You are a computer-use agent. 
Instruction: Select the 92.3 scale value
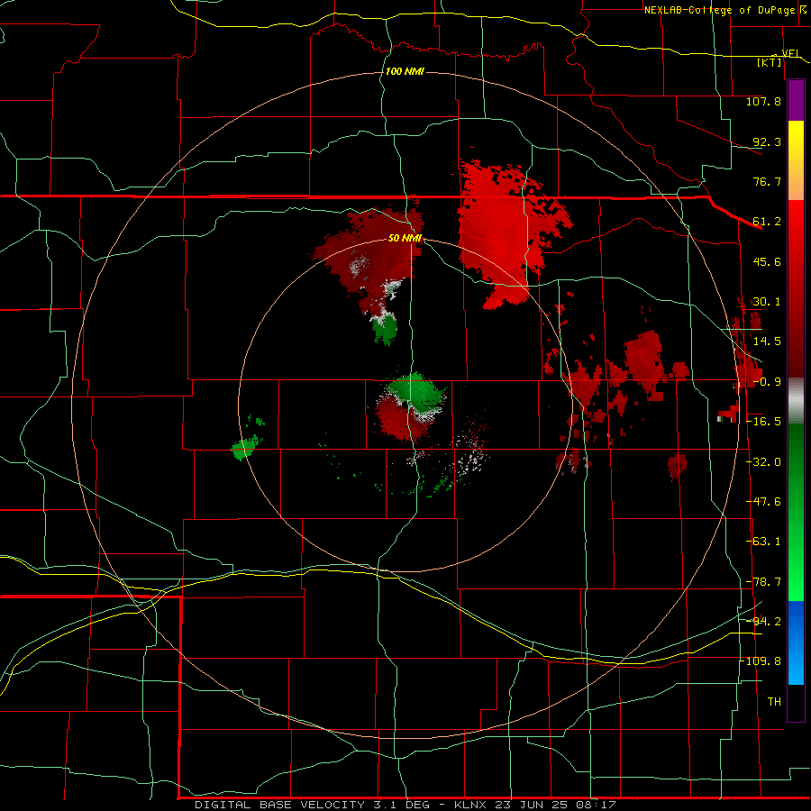pyautogui.click(x=767, y=141)
